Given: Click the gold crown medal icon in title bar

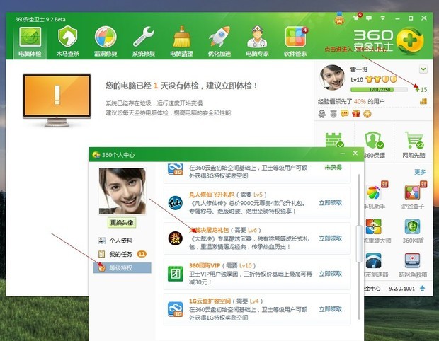Looking at the screenshot, I should [339, 19].
